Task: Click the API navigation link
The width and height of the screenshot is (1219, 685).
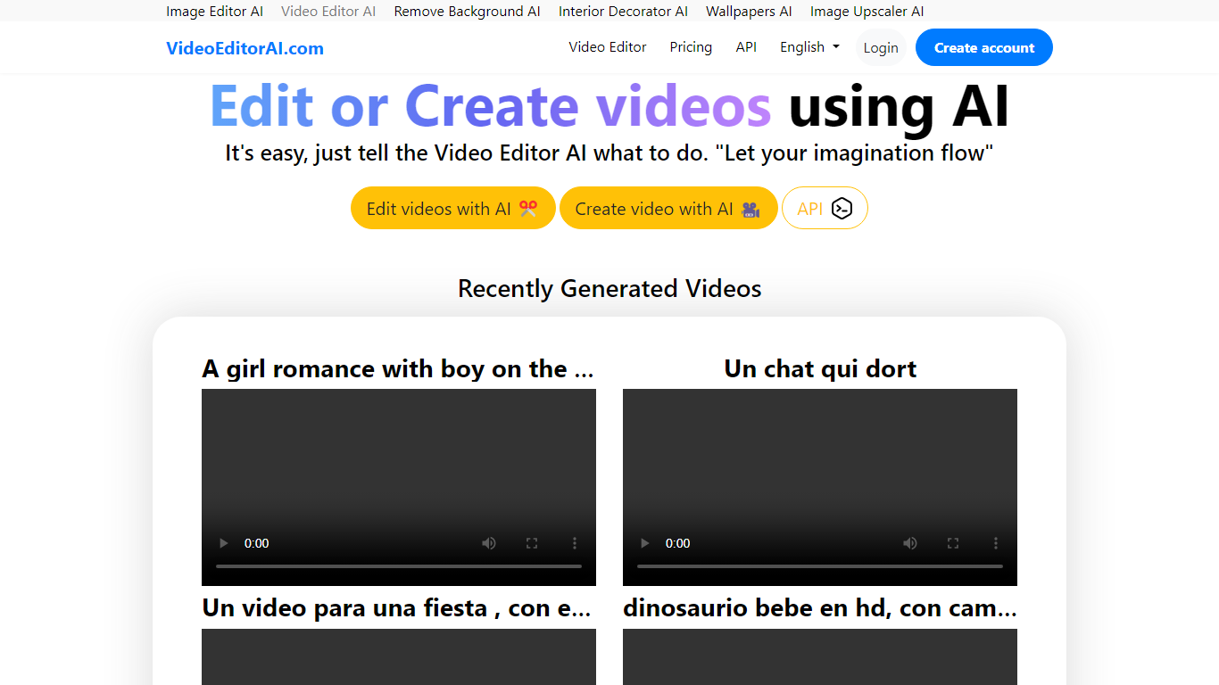Action: 746,47
